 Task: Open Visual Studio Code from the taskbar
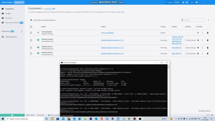tap(74, 119)
